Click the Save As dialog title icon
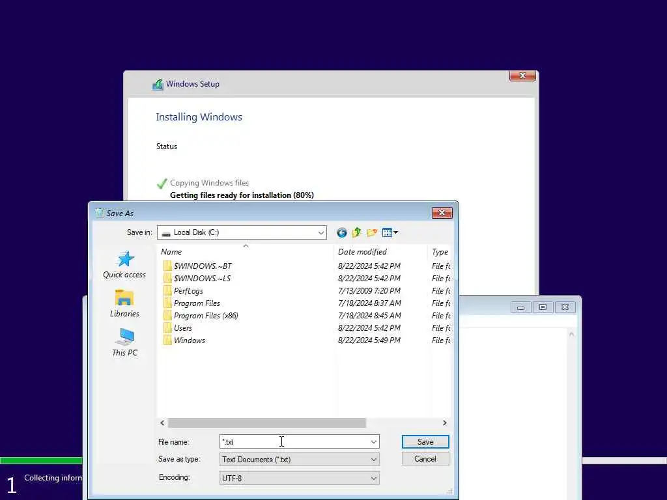The image size is (667, 500). pyautogui.click(x=100, y=213)
